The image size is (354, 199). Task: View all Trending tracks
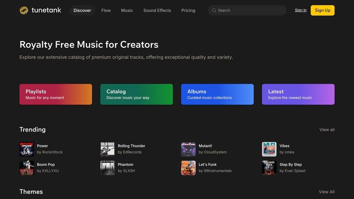[x=327, y=130]
